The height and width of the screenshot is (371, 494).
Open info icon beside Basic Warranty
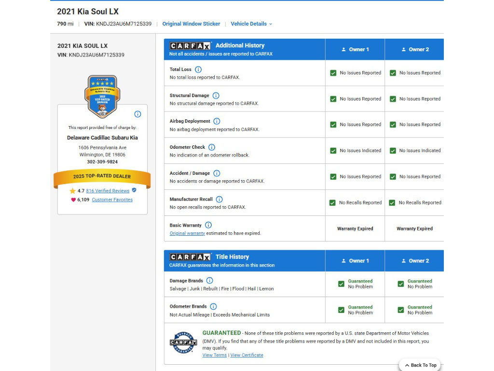pyautogui.click(x=208, y=225)
